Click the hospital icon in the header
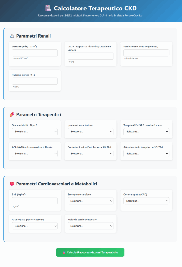This screenshot has width=182, height=267. [48, 8]
